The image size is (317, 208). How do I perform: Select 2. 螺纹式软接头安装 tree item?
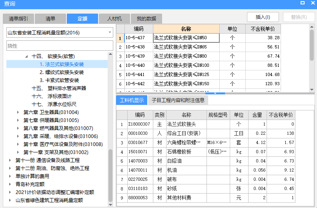(62, 72)
